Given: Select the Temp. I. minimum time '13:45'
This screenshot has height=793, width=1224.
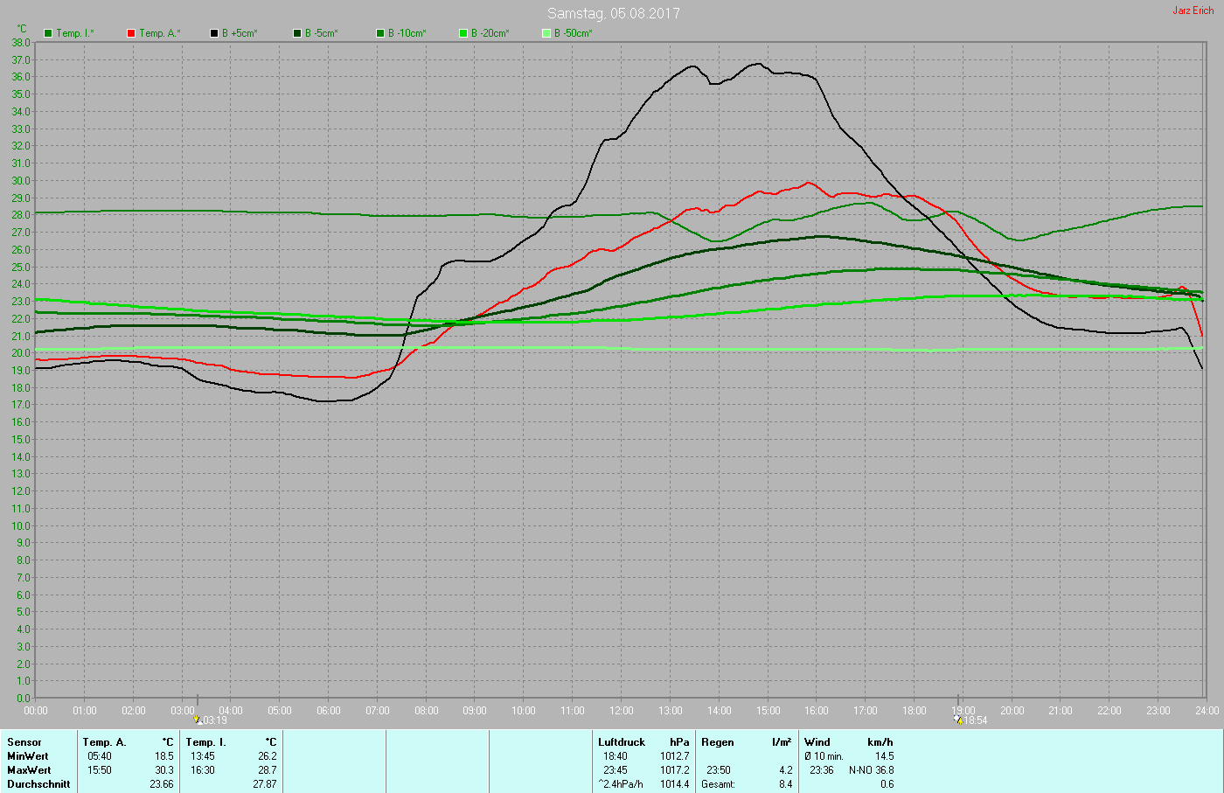Looking at the screenshot, I should click(x=203, y=756).
